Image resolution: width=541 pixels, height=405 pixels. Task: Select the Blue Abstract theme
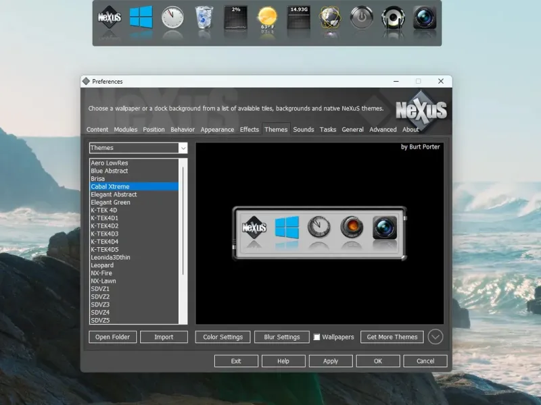[134, 171]
